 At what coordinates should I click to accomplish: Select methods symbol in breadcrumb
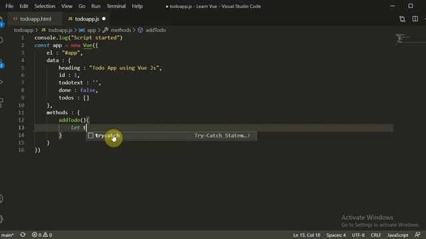[x=120, y=30]
